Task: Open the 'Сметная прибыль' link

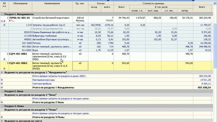Action: coord(42,84)
